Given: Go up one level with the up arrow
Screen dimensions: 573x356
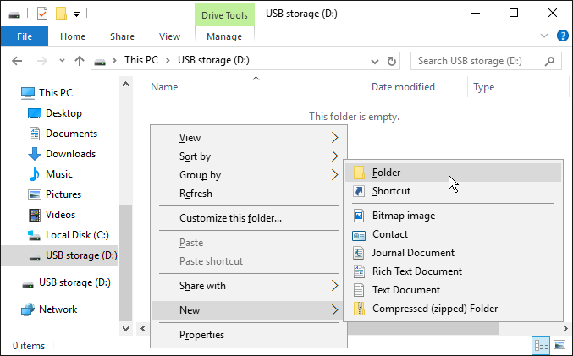Looking at the screenshot, I should click(80, 61).
